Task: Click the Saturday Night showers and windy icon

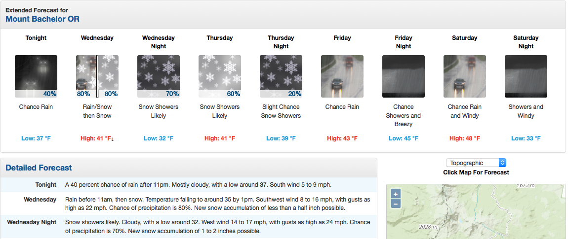Action: (526, 76)
